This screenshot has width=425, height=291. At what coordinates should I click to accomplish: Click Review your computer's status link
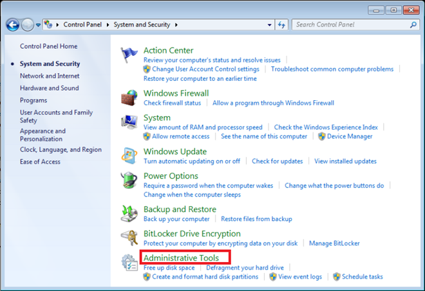(x=212, y=60)
